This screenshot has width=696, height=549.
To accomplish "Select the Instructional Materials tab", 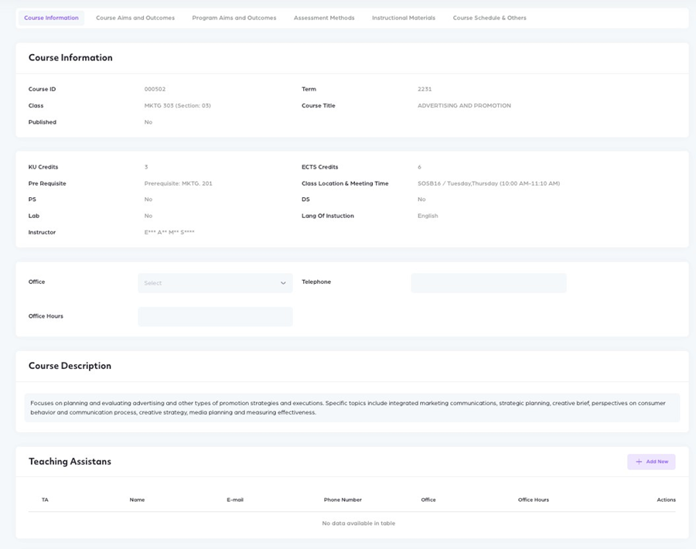I will (403, 18).
